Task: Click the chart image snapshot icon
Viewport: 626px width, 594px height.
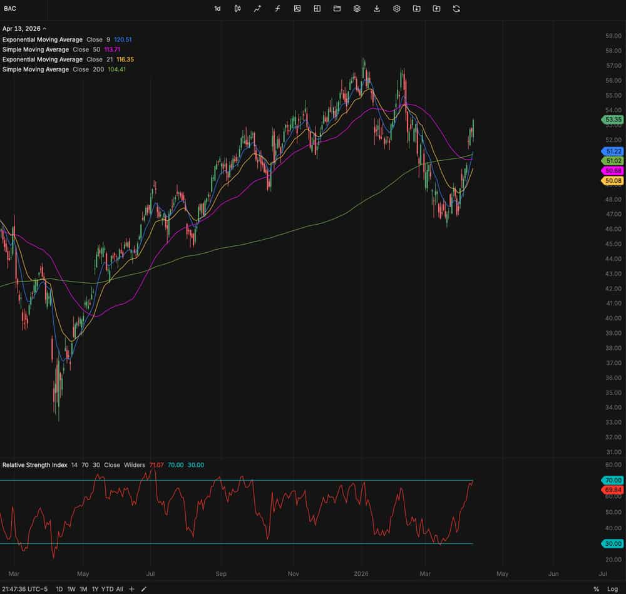Action: tap(297, 8)
